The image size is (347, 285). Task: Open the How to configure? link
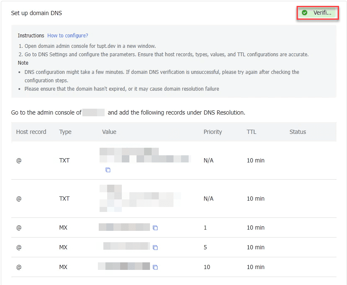pyautogui.click(x=68, y=36)
